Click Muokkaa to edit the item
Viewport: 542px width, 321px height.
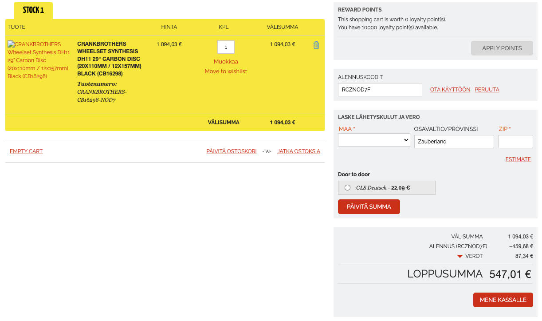(226, 62)
